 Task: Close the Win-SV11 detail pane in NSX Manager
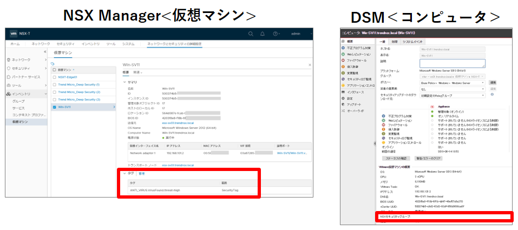pyautogui.click(x=310, y=65)
